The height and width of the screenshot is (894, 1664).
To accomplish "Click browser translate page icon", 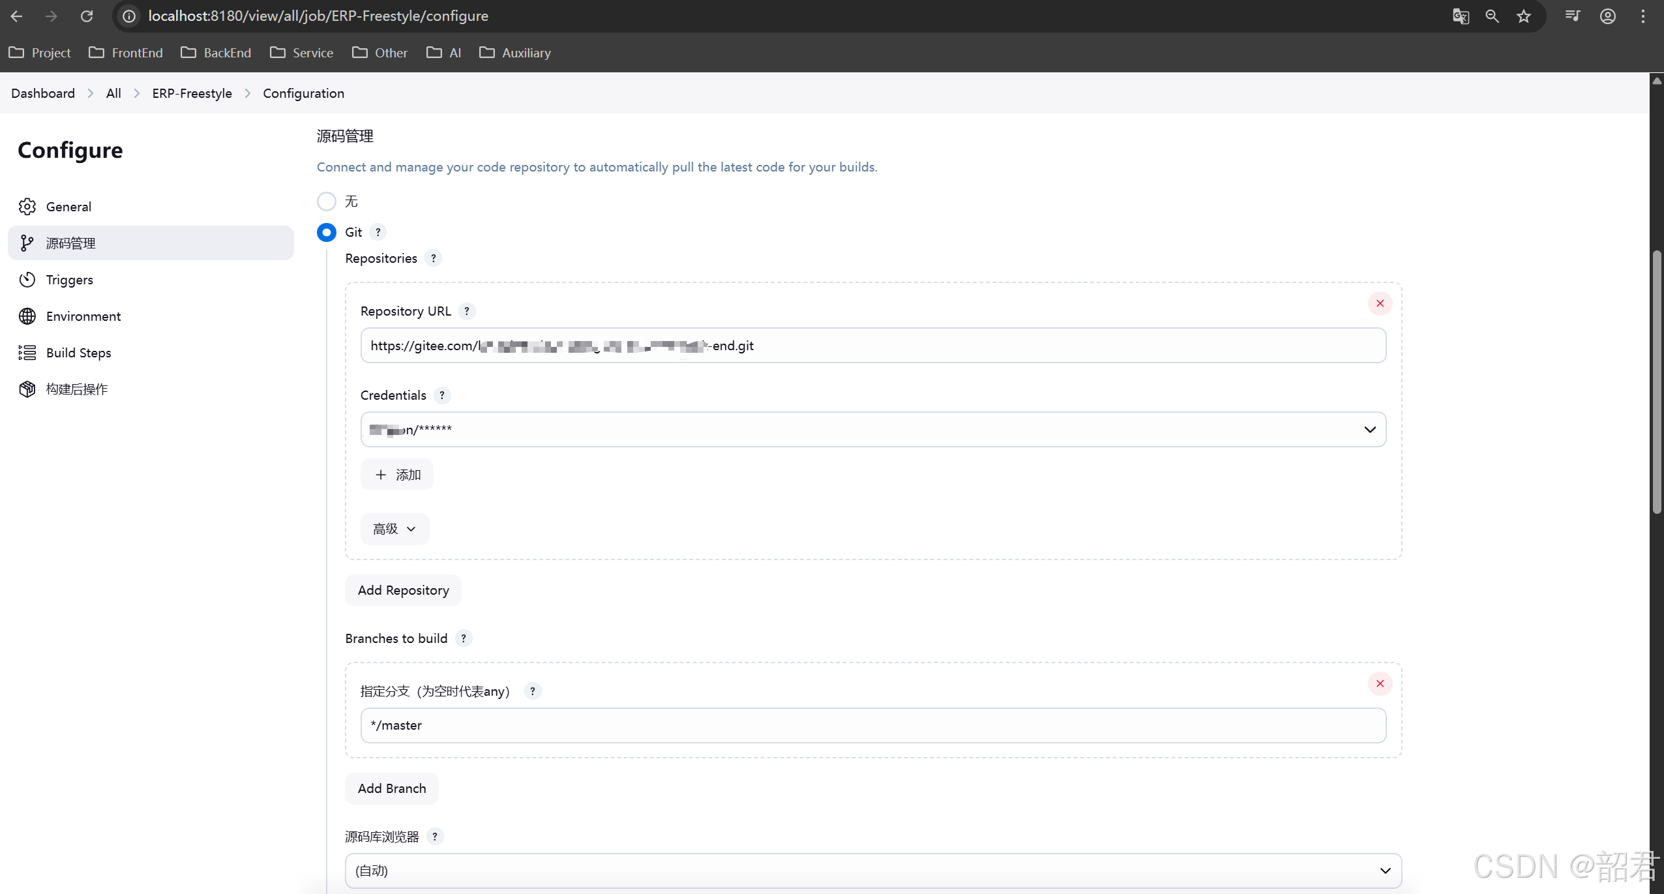I will (1461, 16).
